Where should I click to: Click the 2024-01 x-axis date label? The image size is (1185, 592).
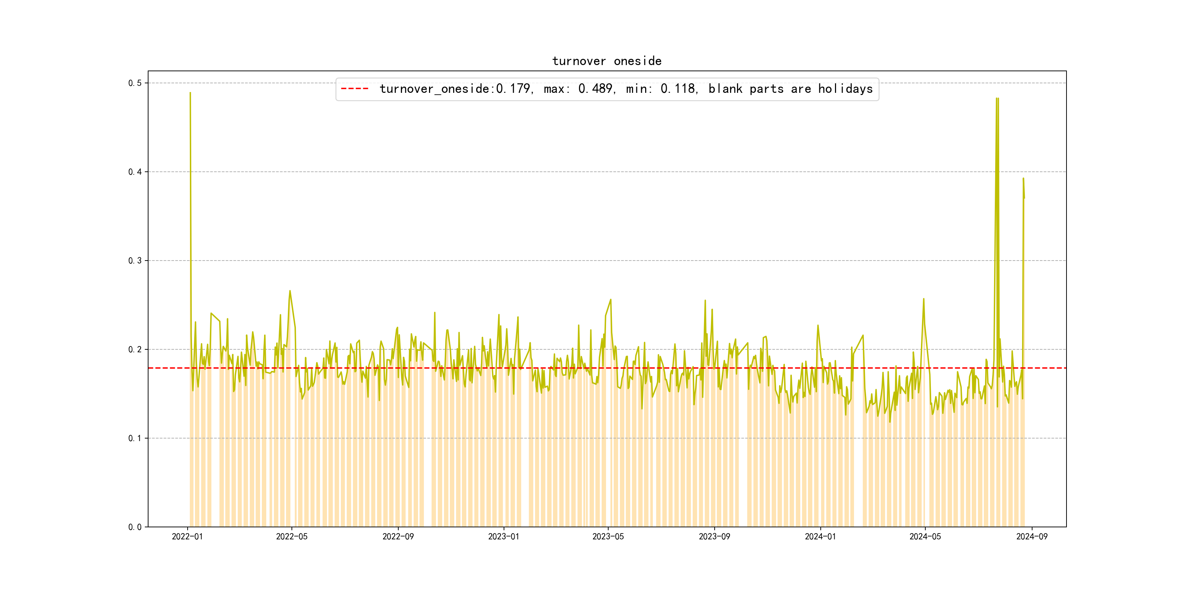[820, 536]
